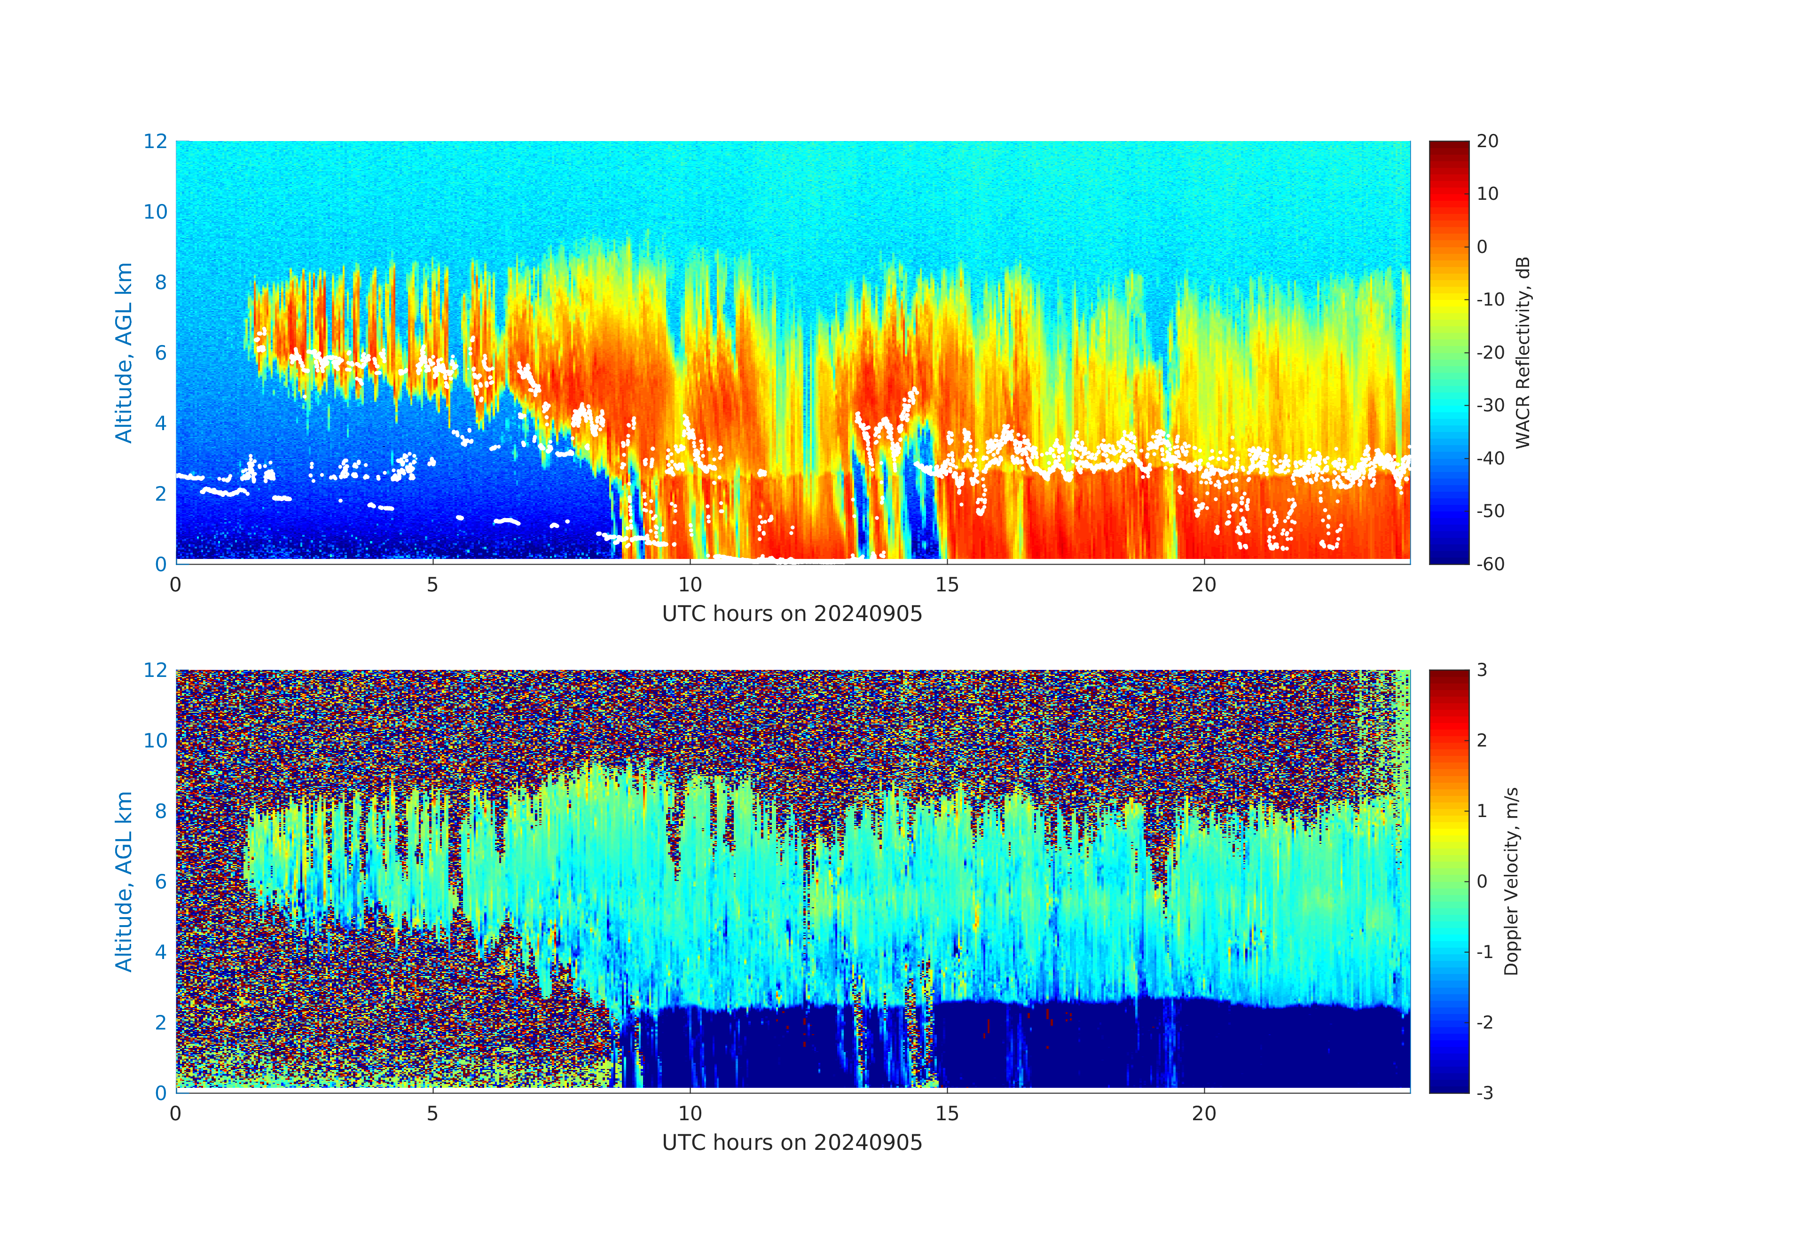The image size is (1798, 1234).
Task: Click the WACR Reflectivity colorbar
Action: 1448,352
